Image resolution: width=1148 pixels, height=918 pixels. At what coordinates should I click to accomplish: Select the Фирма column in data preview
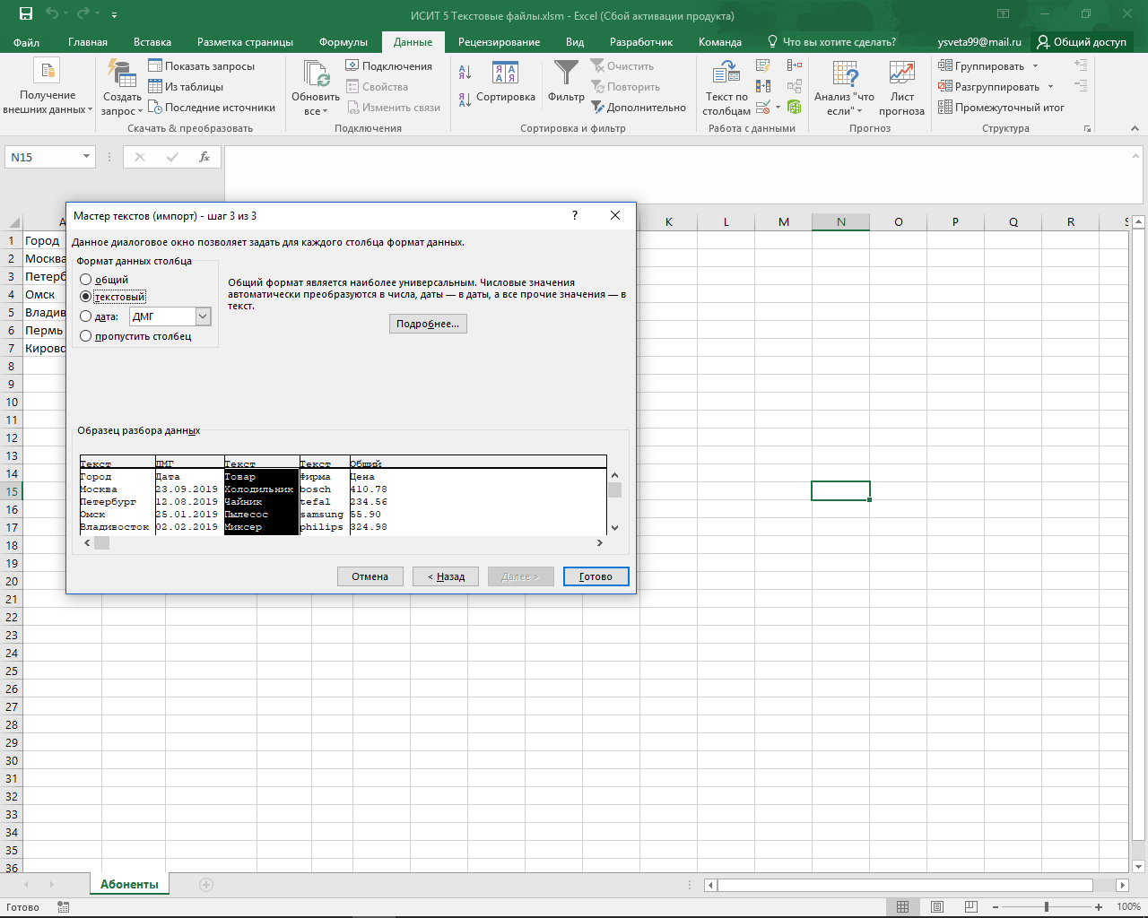click(x=324, y=496)
